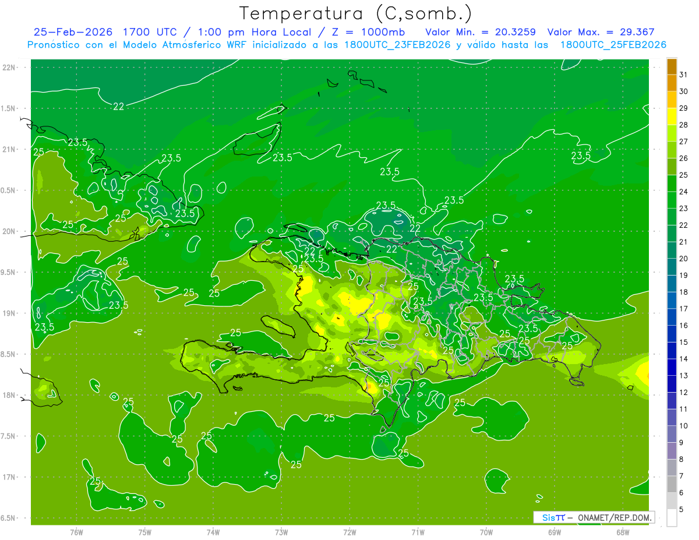Image resolution: width=699 pixels, height=540 pixels.
Task: Click the "SisTT - ONAMET/REP.DOM." credit label
Action: point(594,517)
